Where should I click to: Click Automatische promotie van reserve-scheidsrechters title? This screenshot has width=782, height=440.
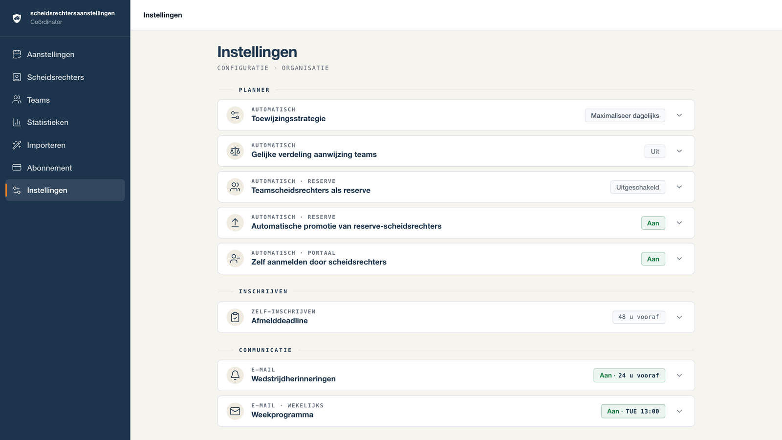click(347, 226)
